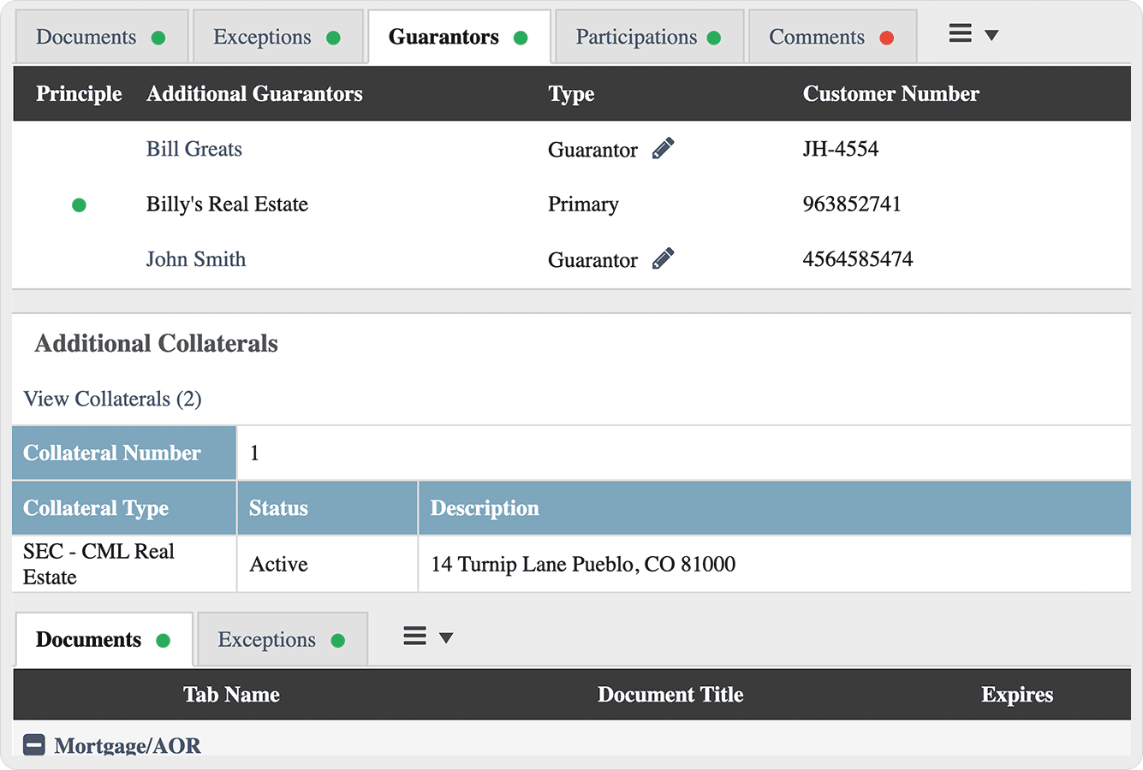Image resolution: width=1143 pixels, height=770 pixels.
Task: Click green status dot on top Exceptions tab
Action: point(334,38)
